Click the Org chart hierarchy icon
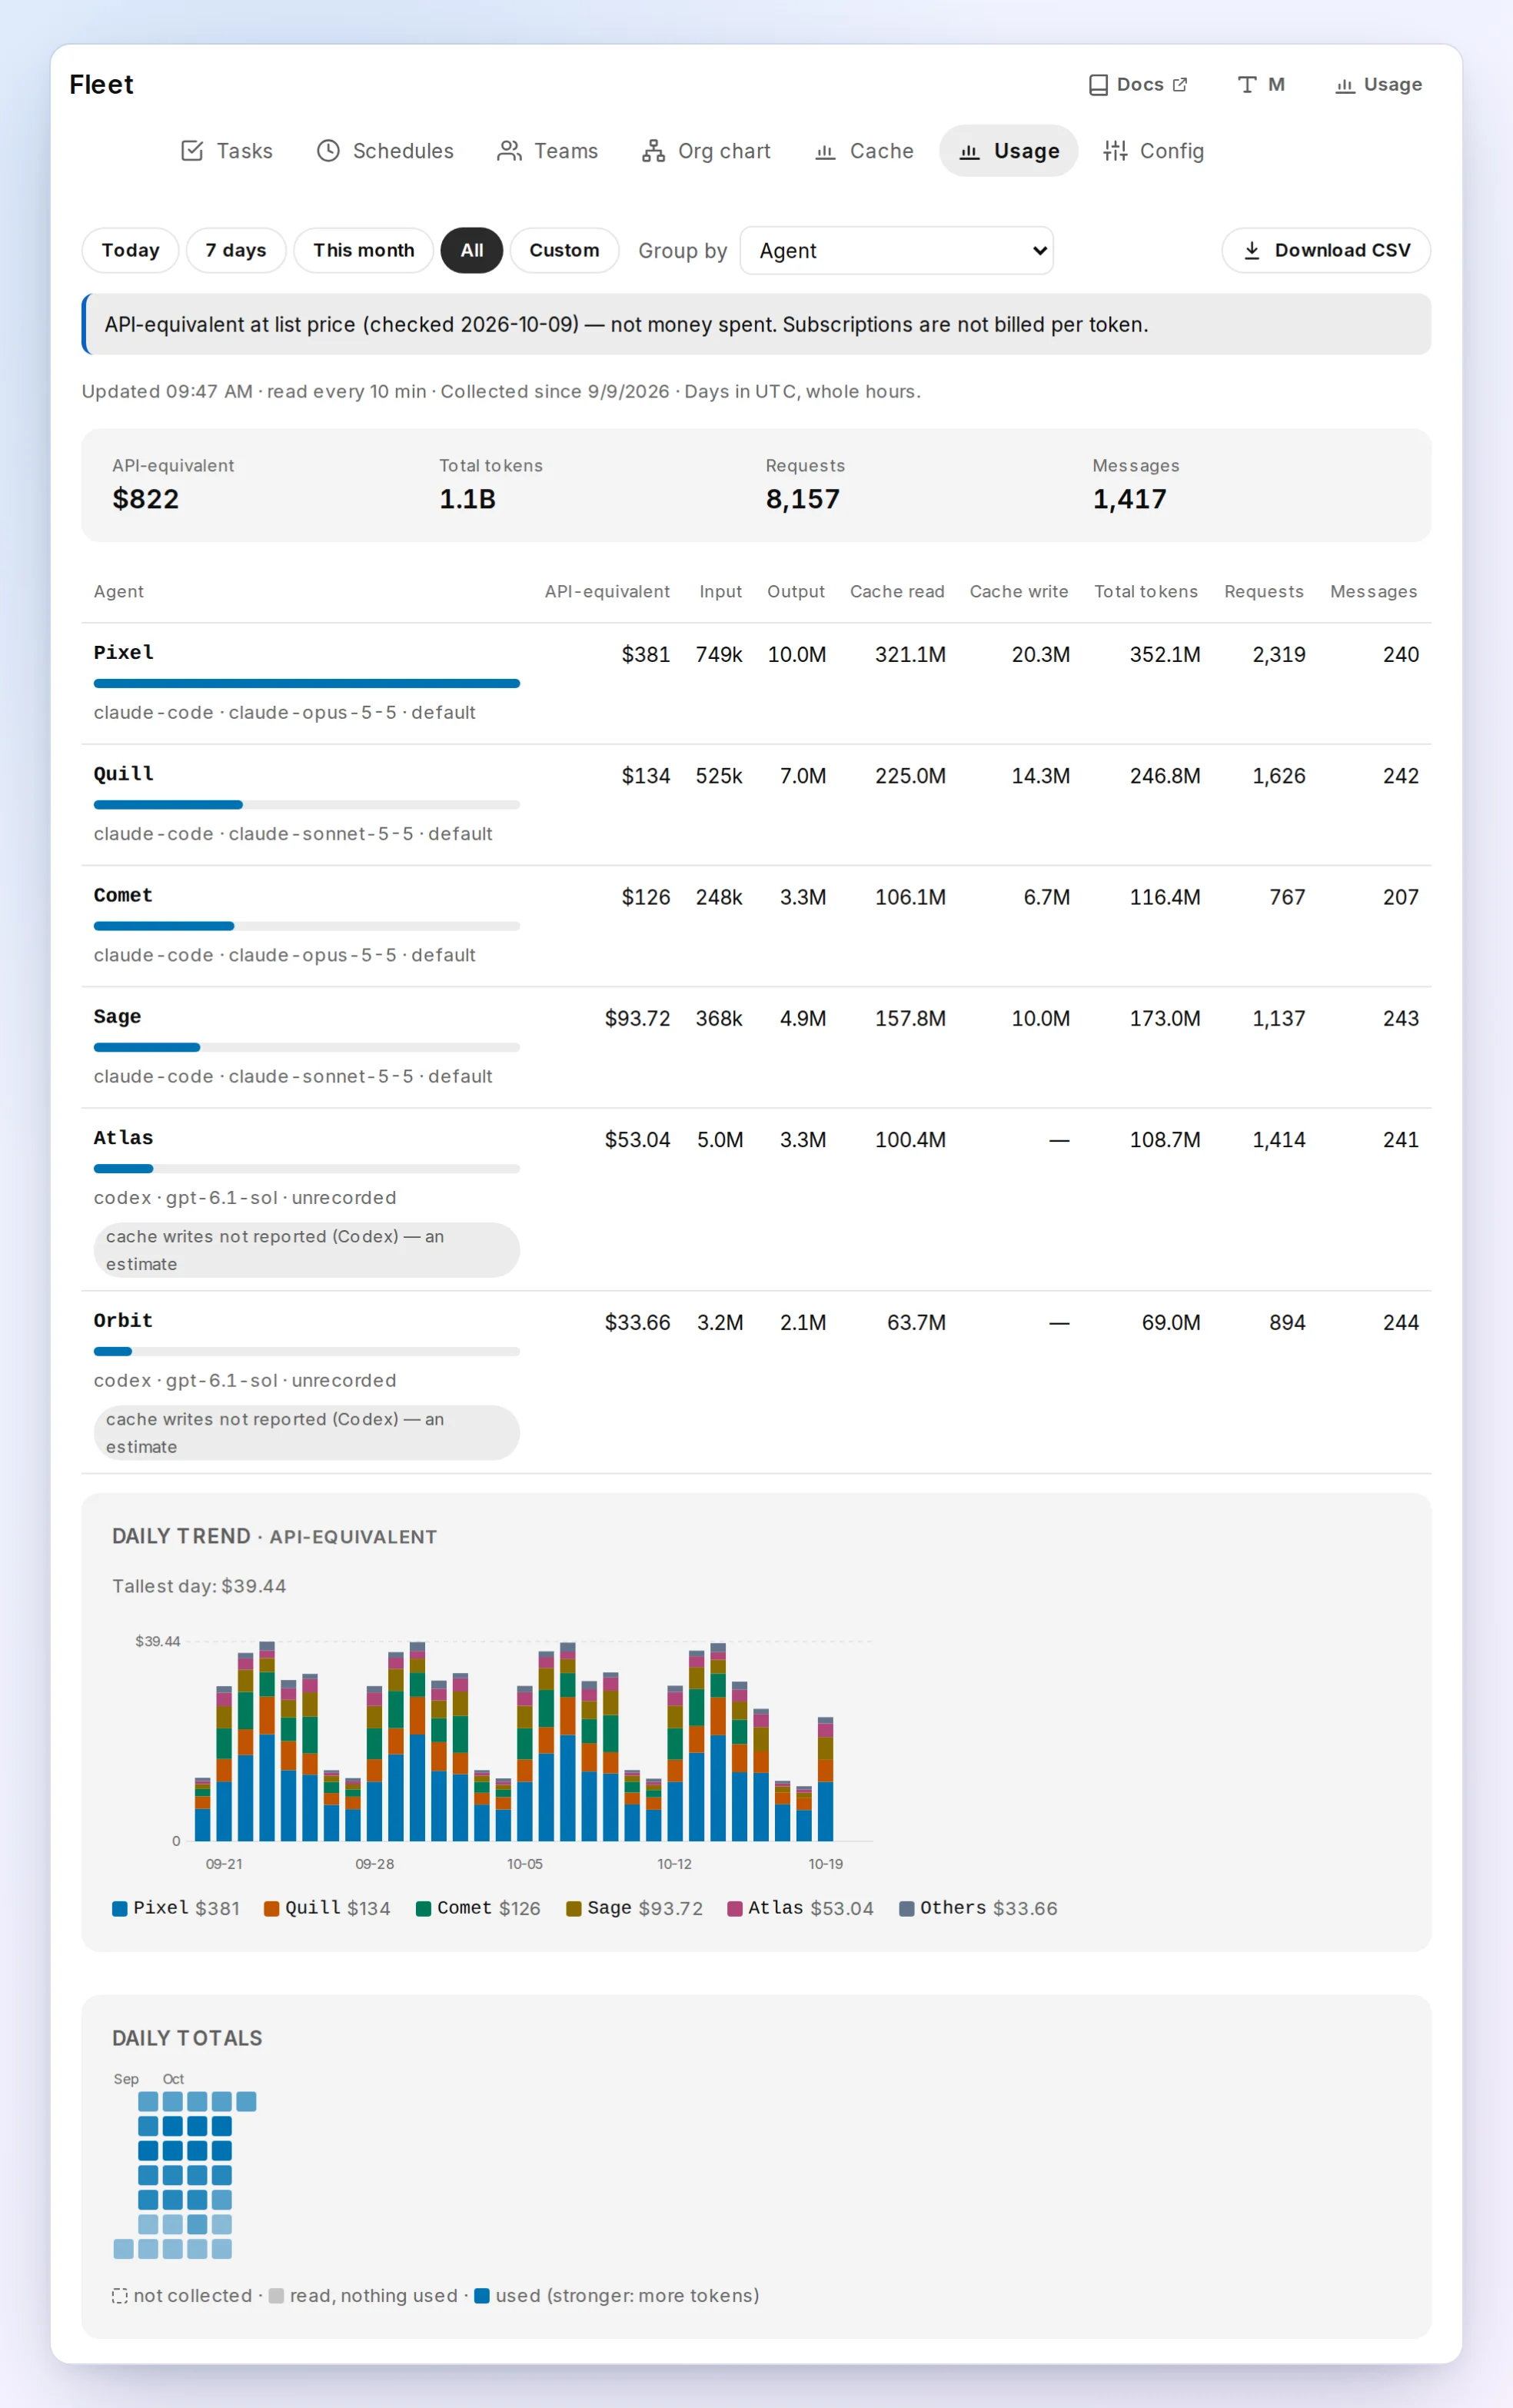The image size is (1513, 2408). [x=653, y=151]
